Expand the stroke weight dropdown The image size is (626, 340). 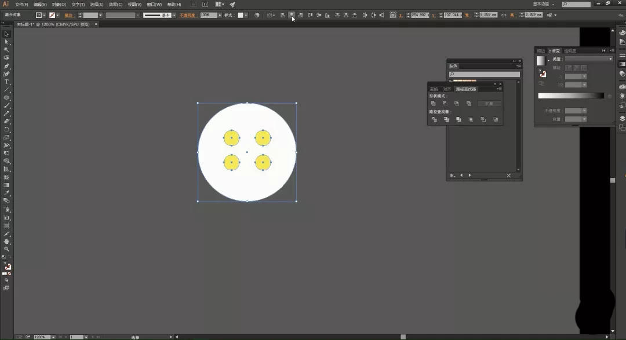[100, 15]
